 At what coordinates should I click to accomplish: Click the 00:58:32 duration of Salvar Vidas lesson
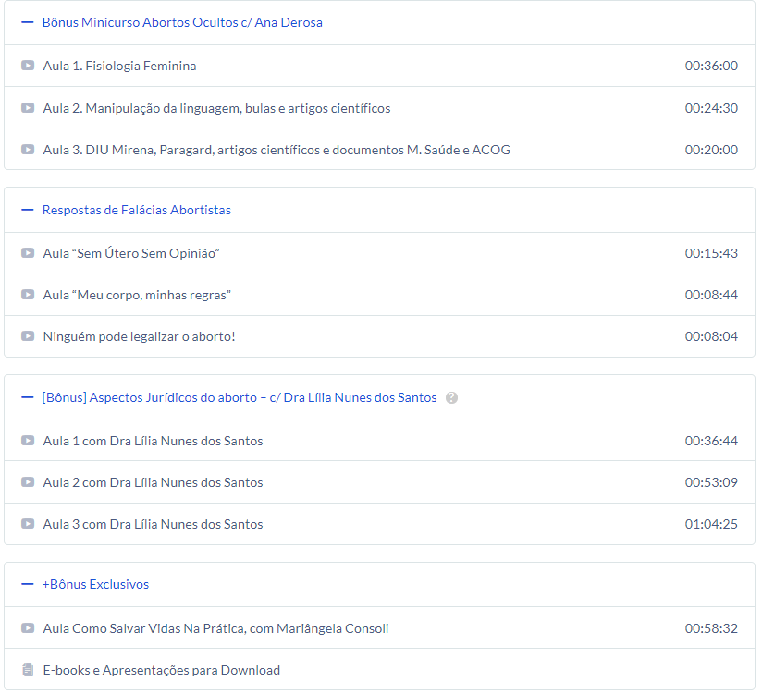coord(710,628)
